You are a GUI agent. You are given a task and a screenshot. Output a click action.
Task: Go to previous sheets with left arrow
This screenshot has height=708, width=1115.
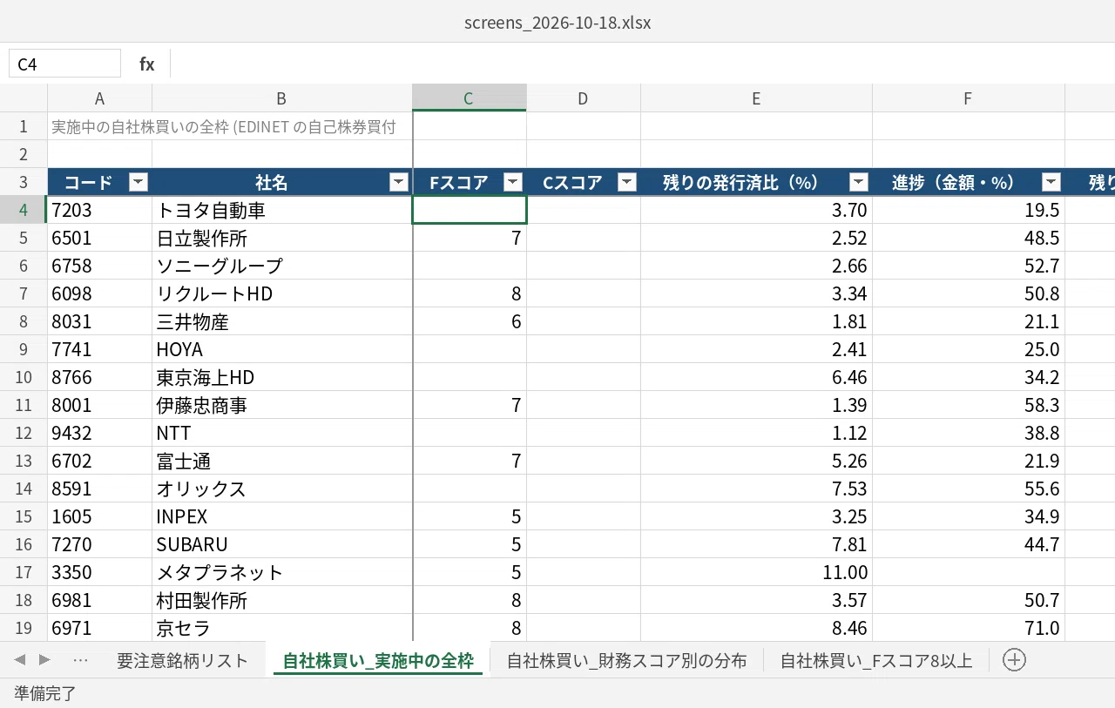coord(20,660)
